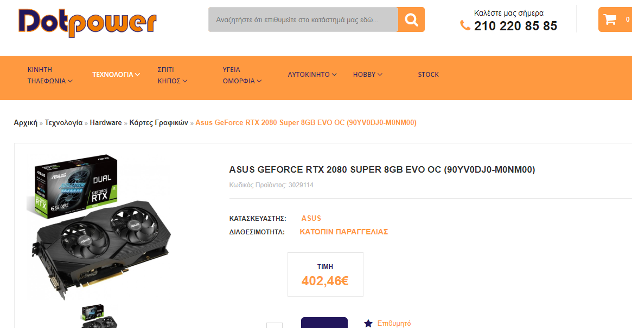This screenshot has width=632, height=328.
Task: Open the shopping cart icon
Action: coord(610,19)
